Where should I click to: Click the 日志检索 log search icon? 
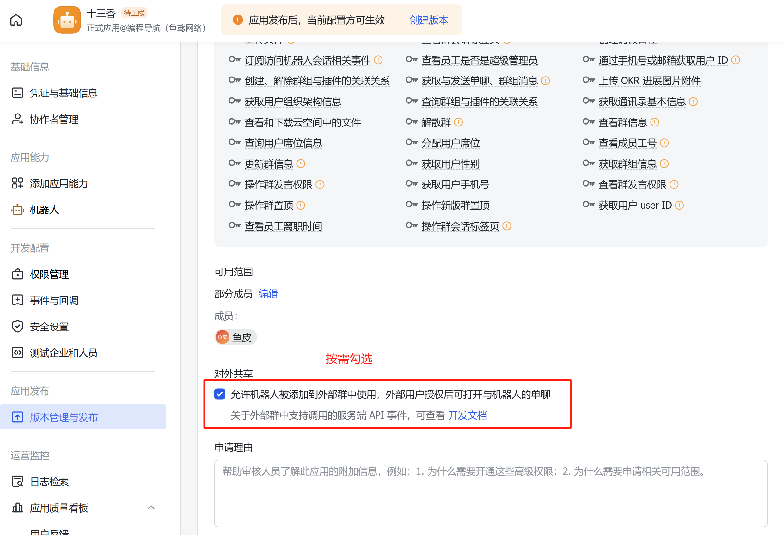click(17, 481)
